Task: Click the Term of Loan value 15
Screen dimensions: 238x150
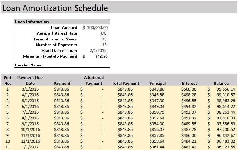Action: click(x=104, y=39)
